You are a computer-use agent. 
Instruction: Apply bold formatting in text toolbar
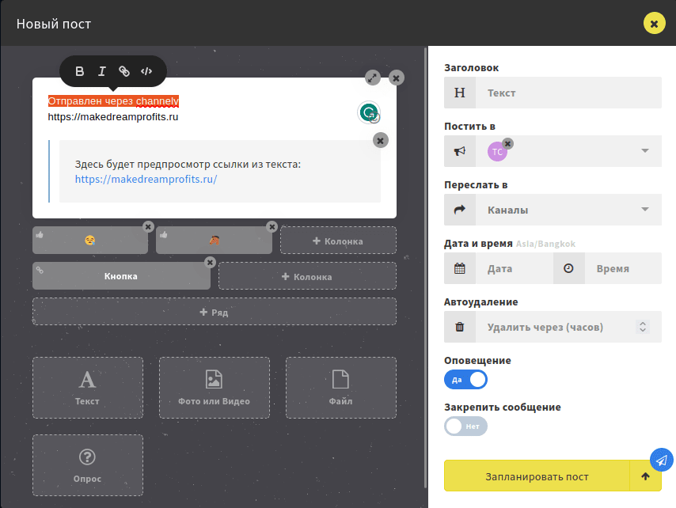[79, 71]
